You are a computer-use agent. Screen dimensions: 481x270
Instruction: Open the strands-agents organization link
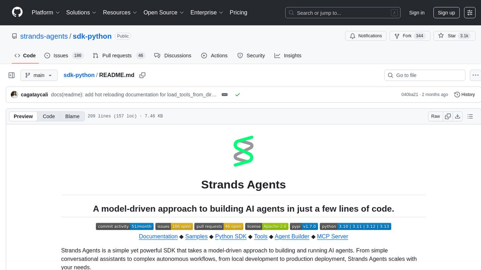[44, 36]
